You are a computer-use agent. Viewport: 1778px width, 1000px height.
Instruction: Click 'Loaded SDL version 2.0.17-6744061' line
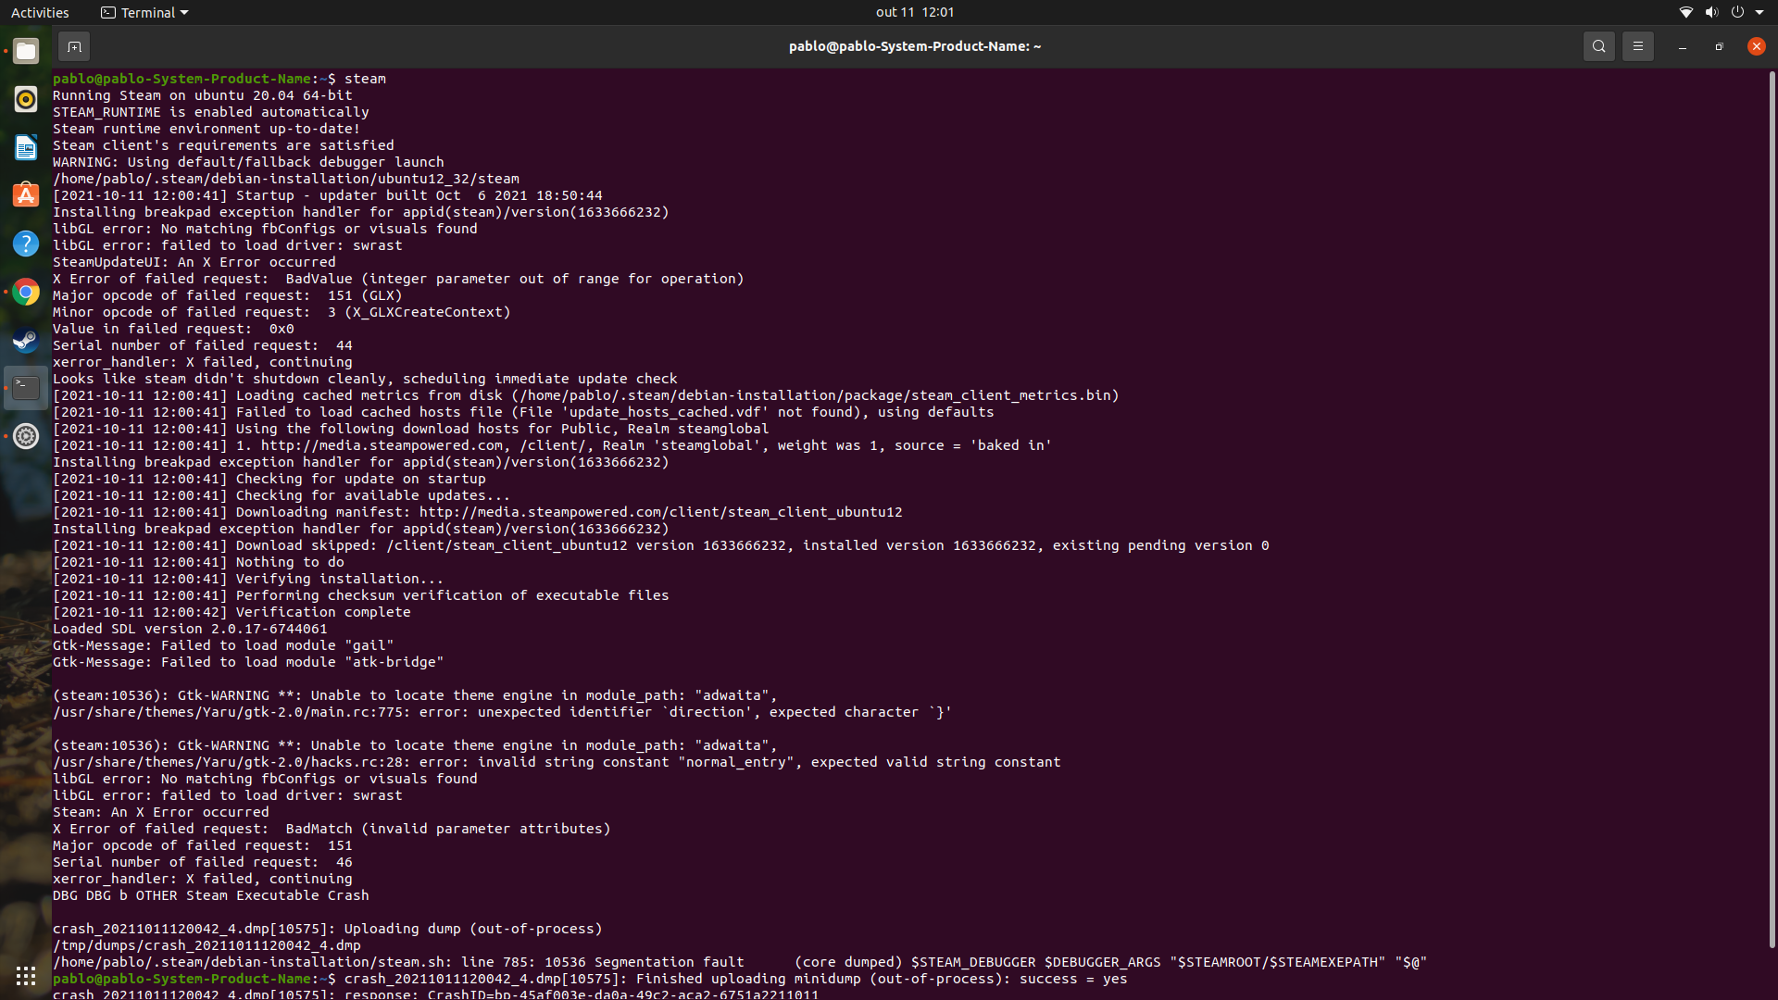(x=190, y=629)
